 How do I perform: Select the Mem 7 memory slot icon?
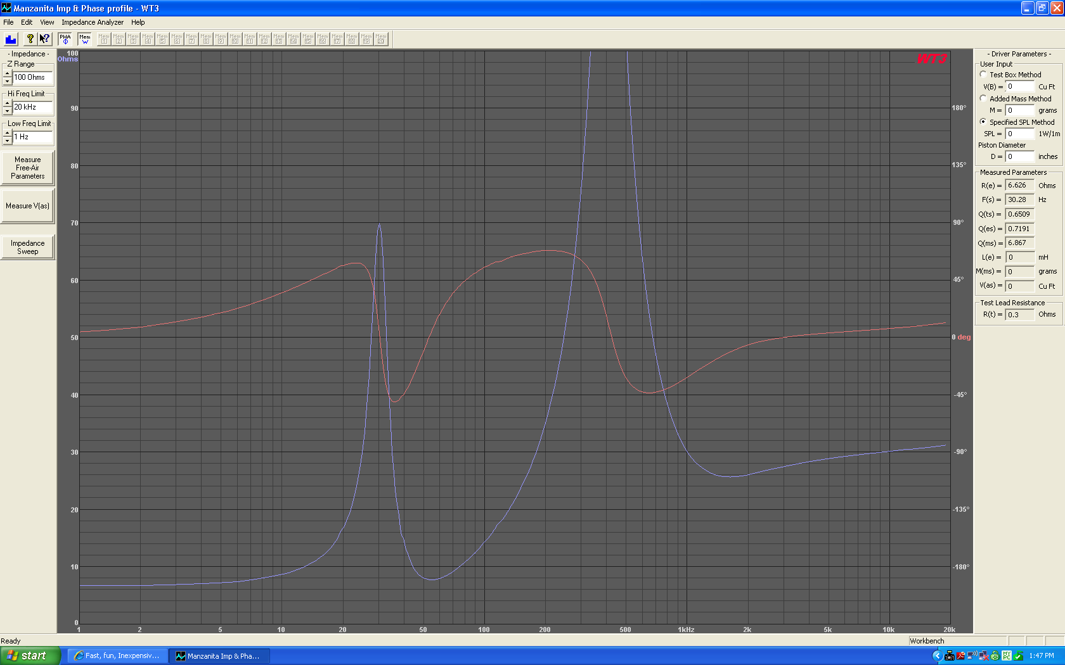[x=191, y=39]
